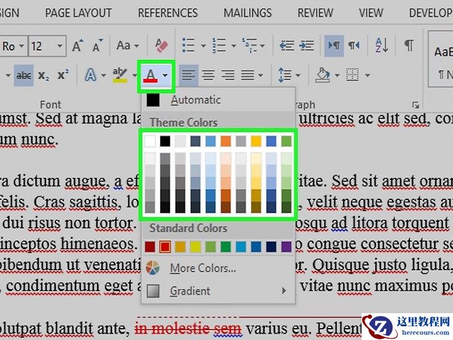The image size is (453, 340).
Task: Click the Numbering list icon
Action: [x=218, y=45]
